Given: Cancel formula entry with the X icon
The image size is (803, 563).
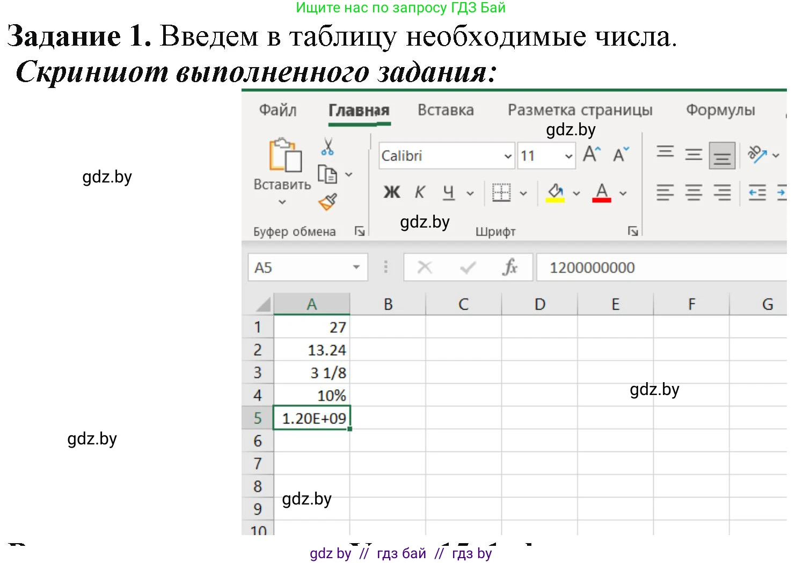Looking at the screenshot, I should click(x=425, y=267).
